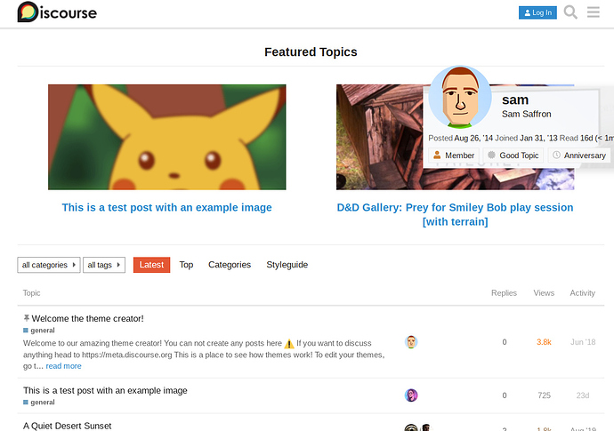Open featured link 'This is a test post with an example image'
The width and height of the screenshot is (614, 431).
(x=166, y=207)
